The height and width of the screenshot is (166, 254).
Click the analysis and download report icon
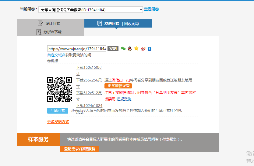point(39,32)
